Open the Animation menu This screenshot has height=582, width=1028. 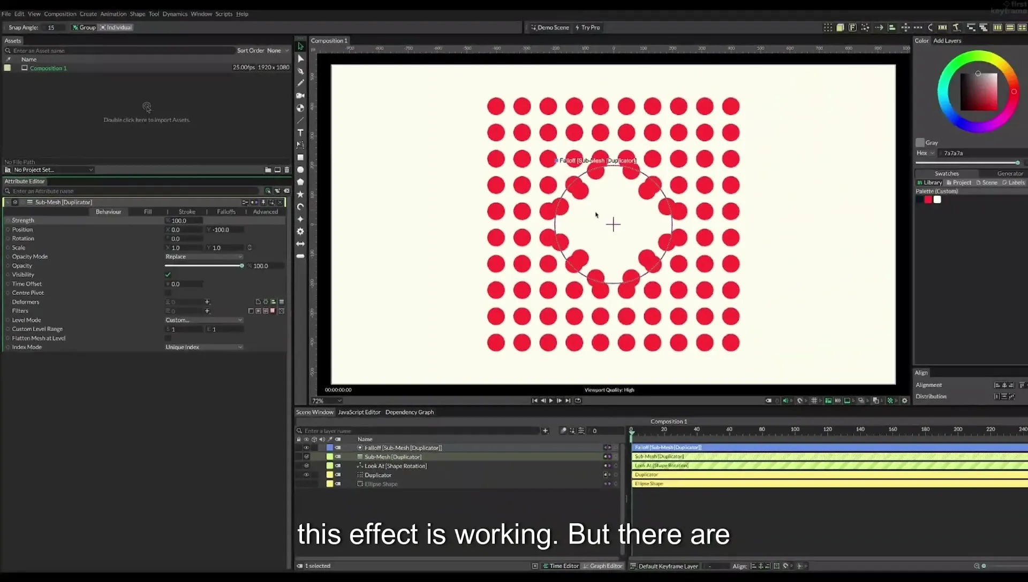(x=114, y=14)
